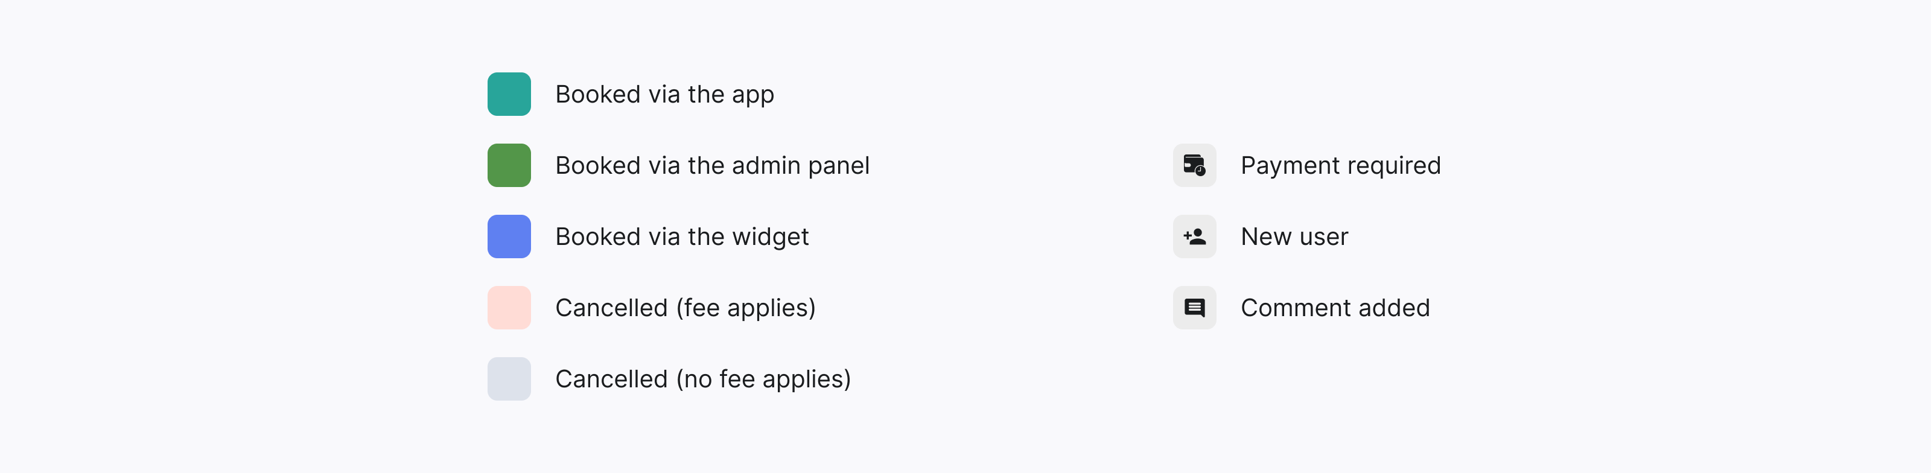Click the 'Payment required' legend text
This screenshot has width=1931, height=473.
coord(1340,165)
